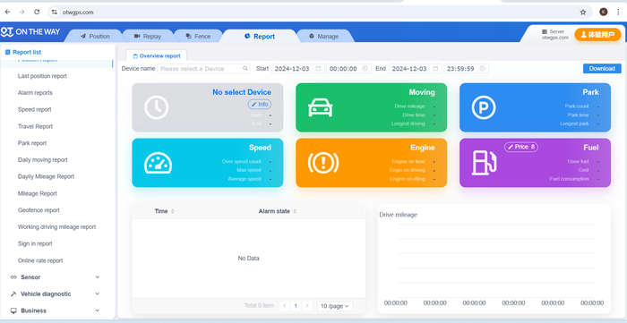Viewport: 627px width, 323px height.
Task: Click the Speed card speedometer icon
Action: 158,163
